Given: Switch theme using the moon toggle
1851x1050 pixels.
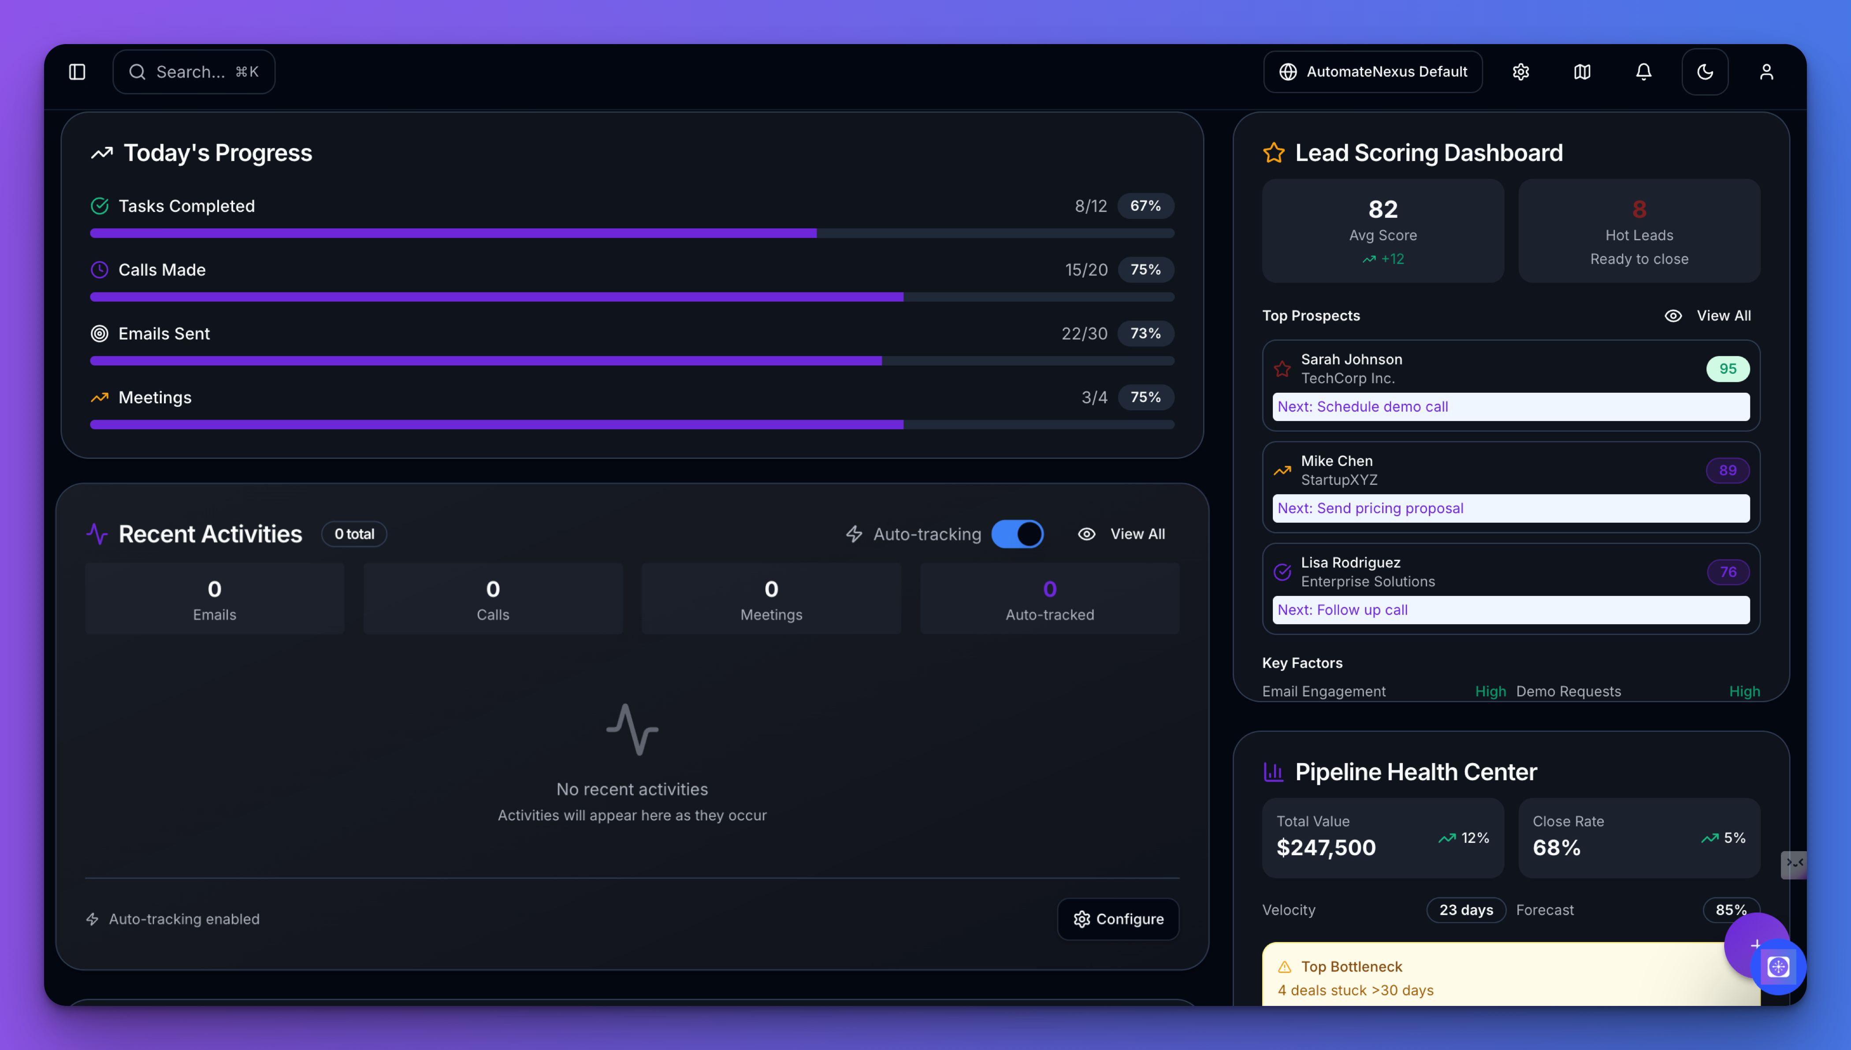Looking at the screenshot, I should (1705, 71).
